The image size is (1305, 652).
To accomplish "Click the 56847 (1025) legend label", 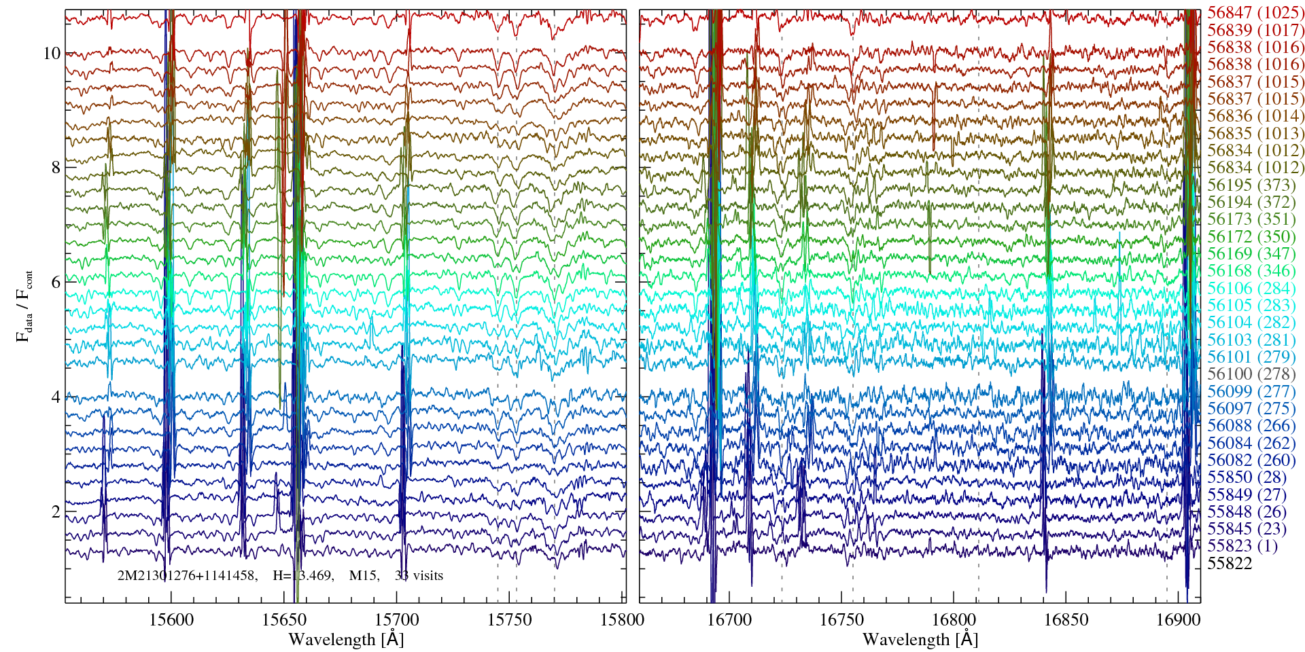I will [1255, 13].
